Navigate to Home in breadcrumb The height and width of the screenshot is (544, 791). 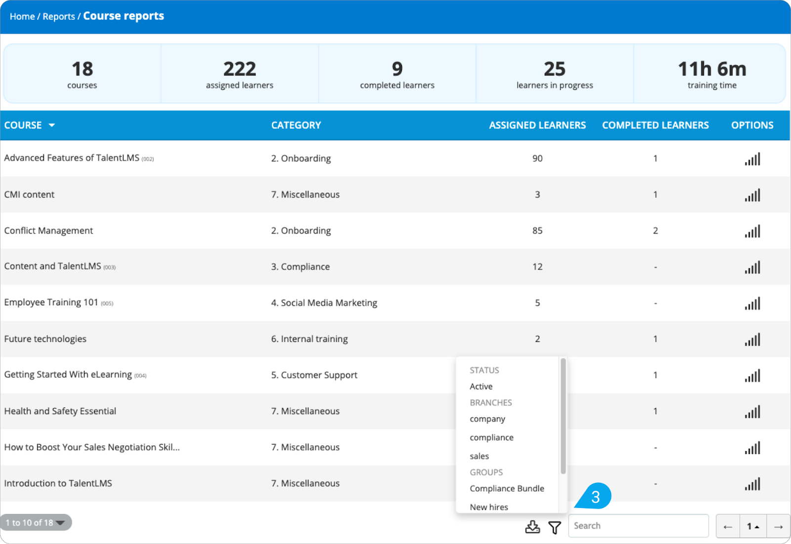point(22,16)
